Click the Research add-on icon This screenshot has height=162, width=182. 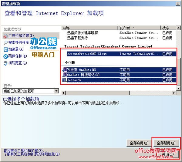point(64,80)
